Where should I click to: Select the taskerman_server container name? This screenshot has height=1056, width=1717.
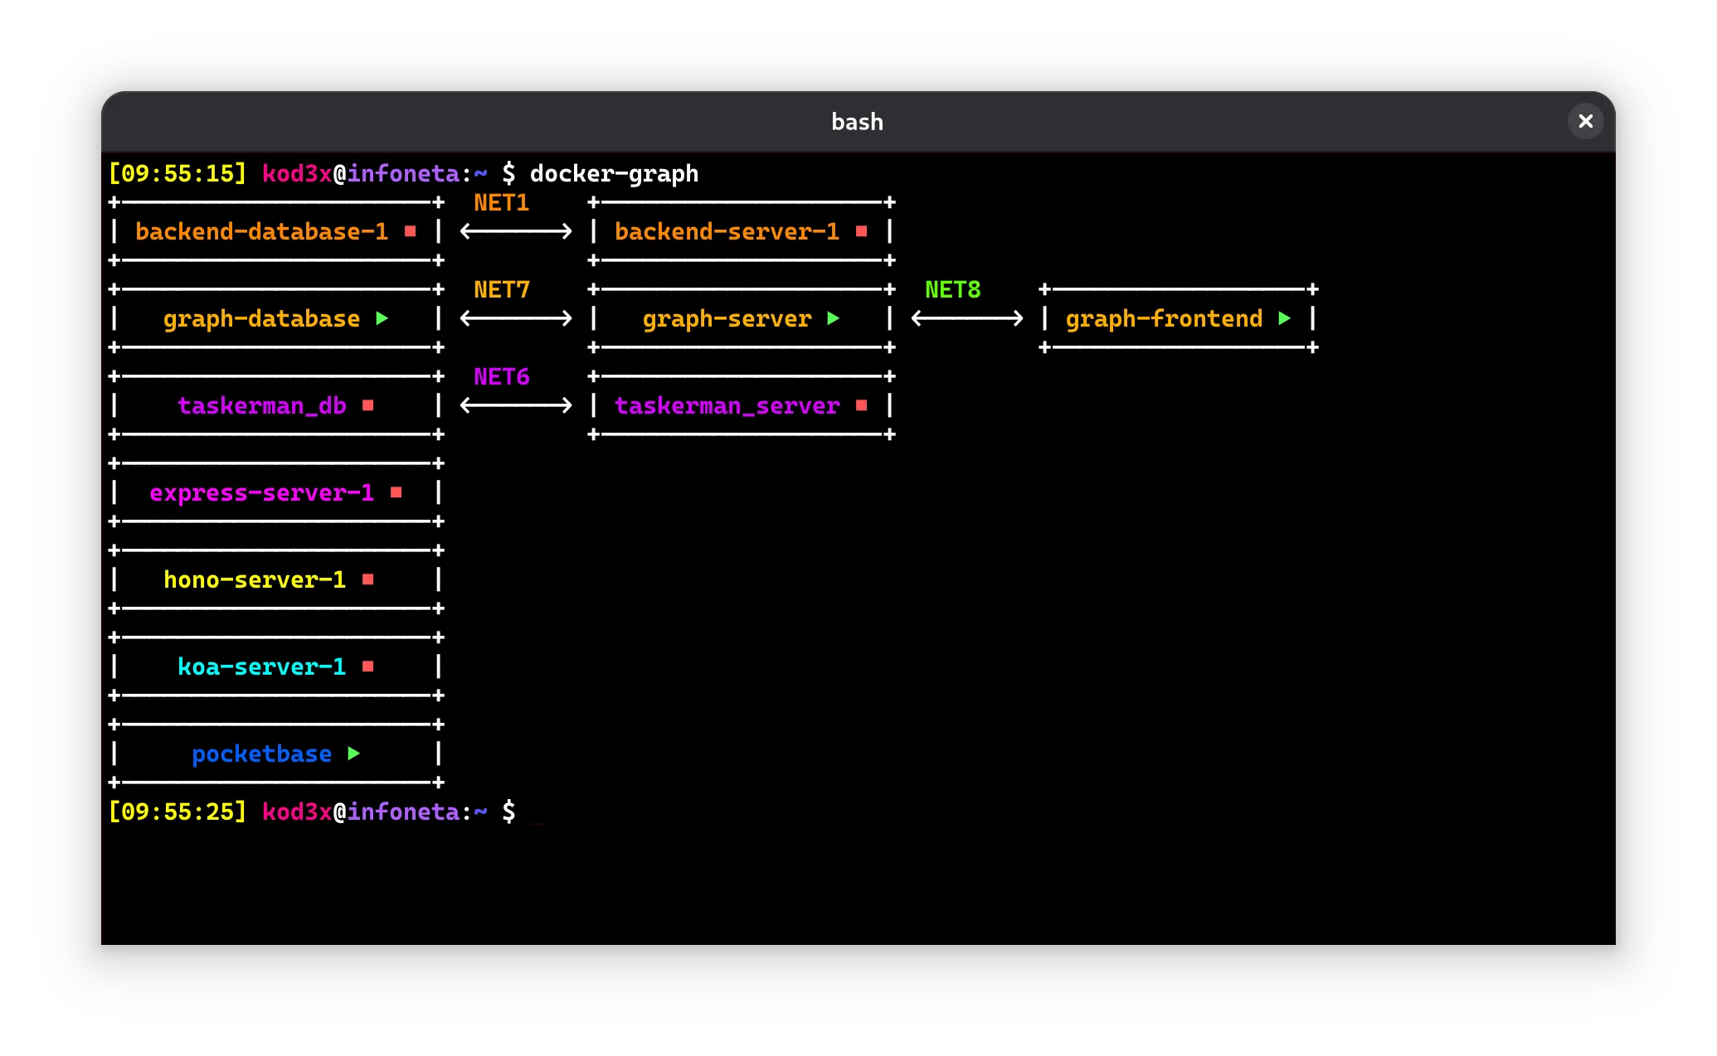[x=727, y=406]
